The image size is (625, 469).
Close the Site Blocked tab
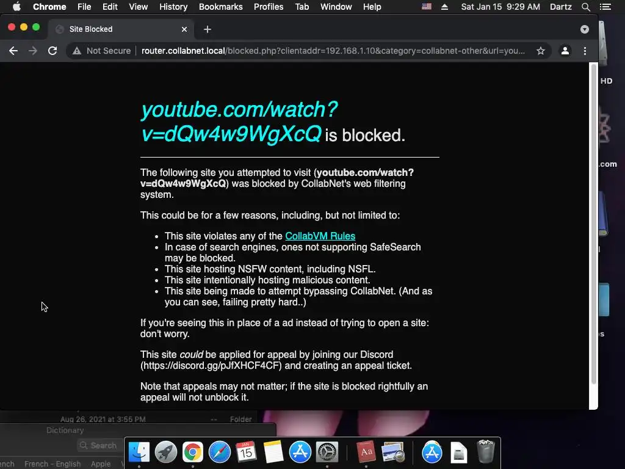tap(184, 29)
